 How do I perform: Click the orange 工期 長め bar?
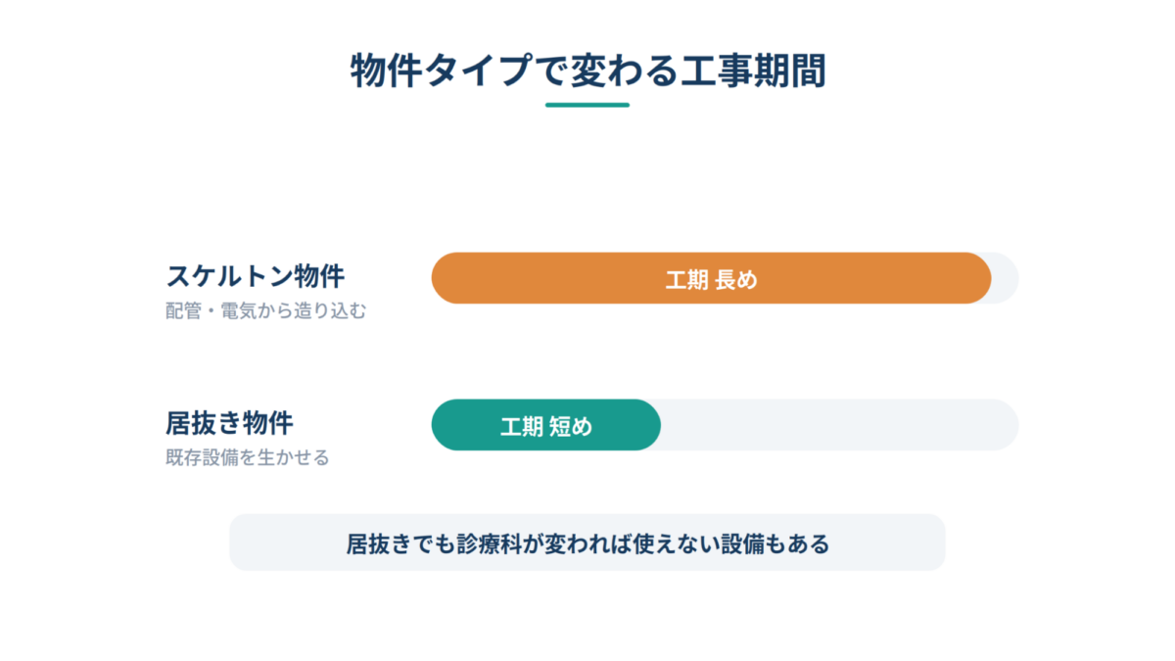coord(712,278)
